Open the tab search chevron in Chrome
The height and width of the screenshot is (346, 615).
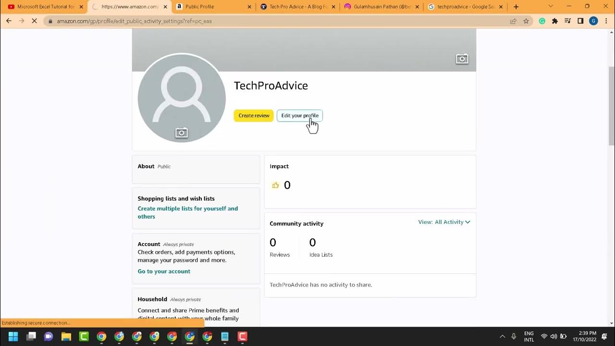pyautogui.click(x=551, y=7)
